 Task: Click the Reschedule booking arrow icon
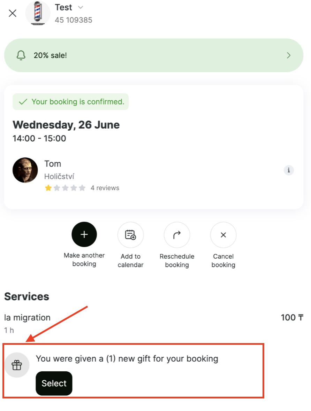(177, 235)
